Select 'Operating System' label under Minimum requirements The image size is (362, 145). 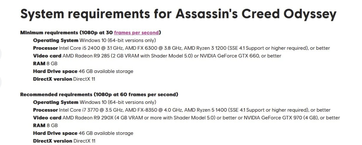tap(56, 40)
